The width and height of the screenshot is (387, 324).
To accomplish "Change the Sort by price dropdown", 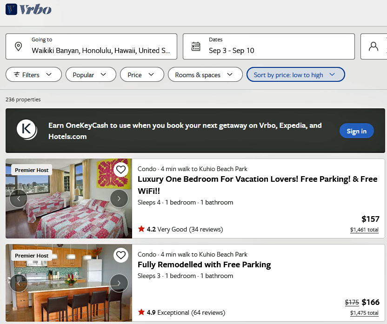I will point(295,75).
